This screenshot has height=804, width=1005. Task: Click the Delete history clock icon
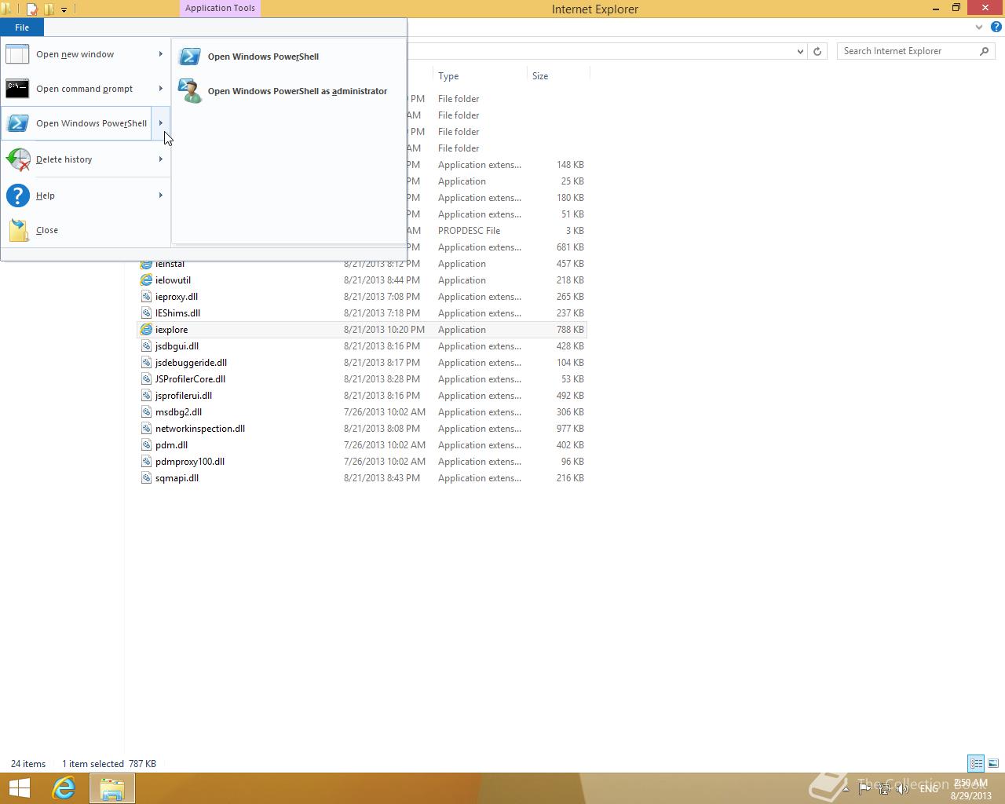[17, 159]
